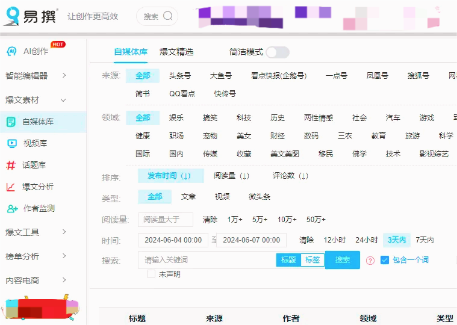
Task: Expand the 爆文工具 sidebar menu
Action: [x=64, y=232]
